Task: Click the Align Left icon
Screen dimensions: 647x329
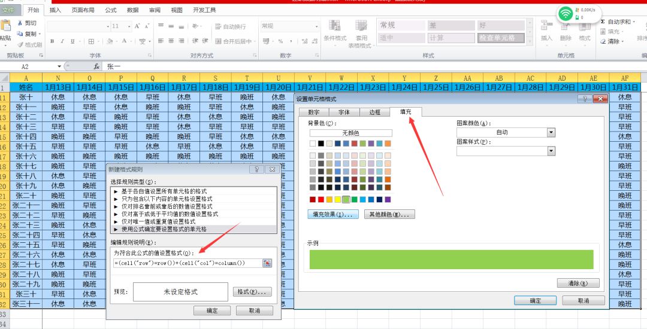Action: point(161,41)
